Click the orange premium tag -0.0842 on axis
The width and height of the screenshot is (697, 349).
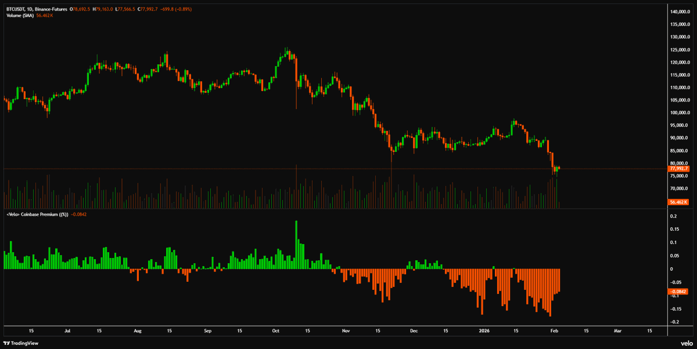click(678, 292)
